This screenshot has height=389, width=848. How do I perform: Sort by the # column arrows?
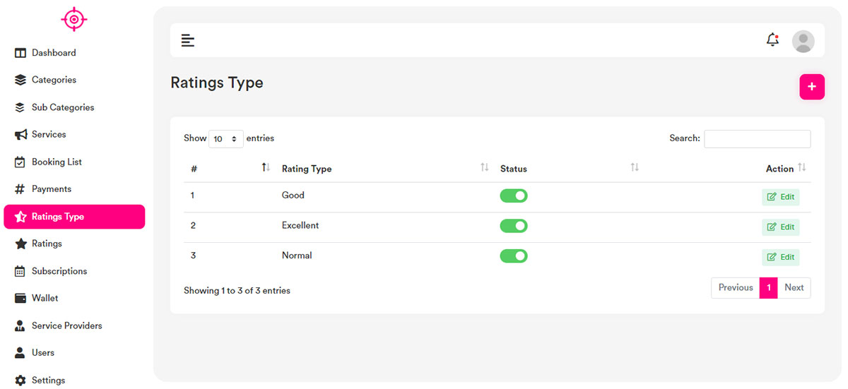[x=266, y=167]
